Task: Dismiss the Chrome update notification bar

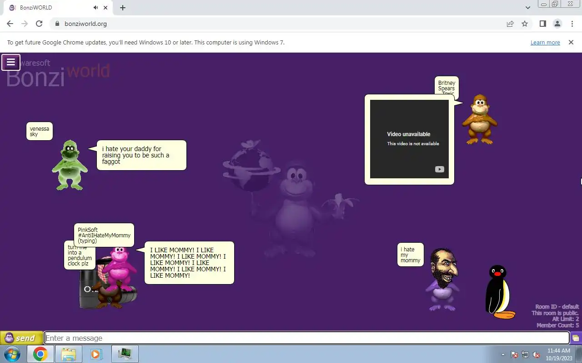Action: click(571, 42)
